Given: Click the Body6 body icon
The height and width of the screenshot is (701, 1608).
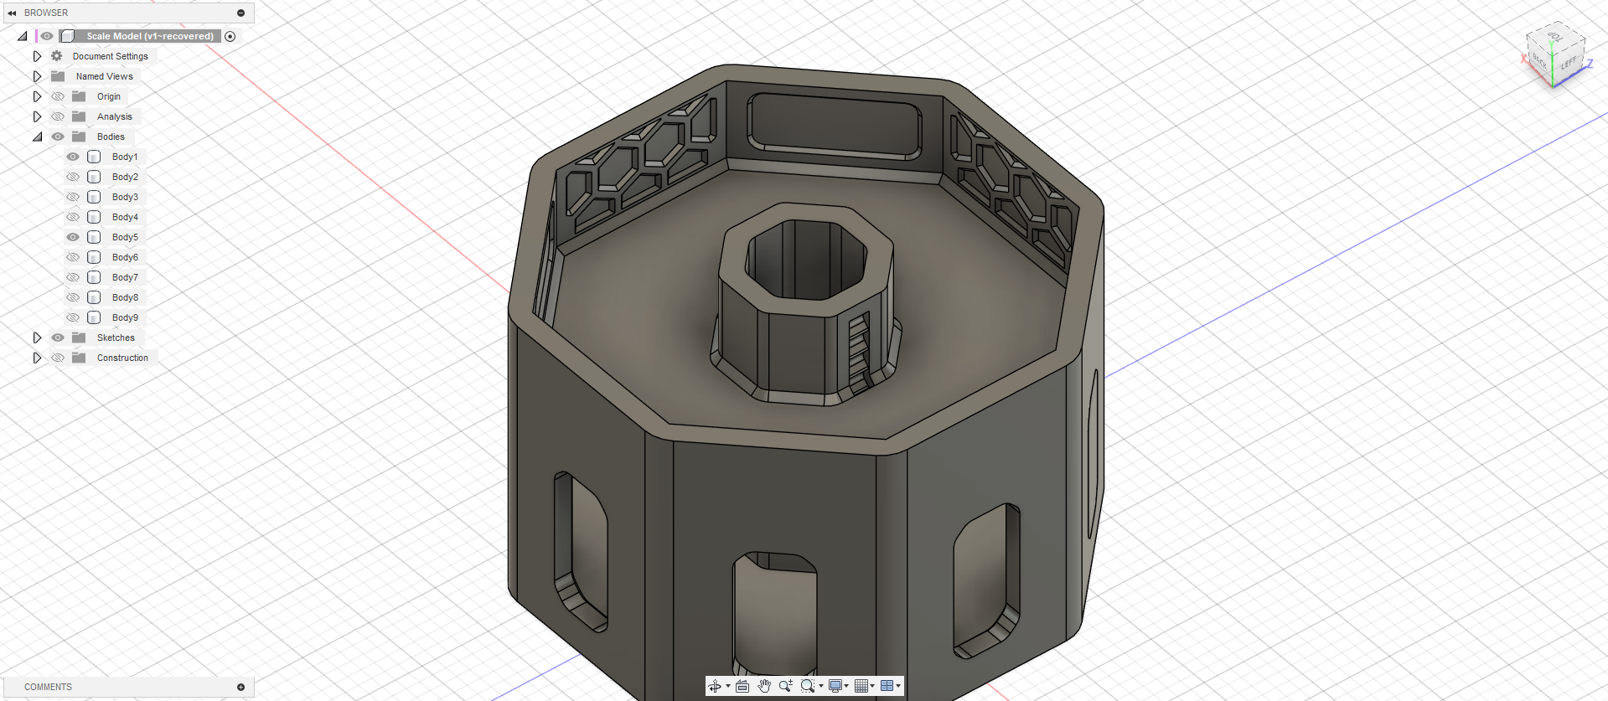Looking at the screenshot, I should (x=95, y=257).
